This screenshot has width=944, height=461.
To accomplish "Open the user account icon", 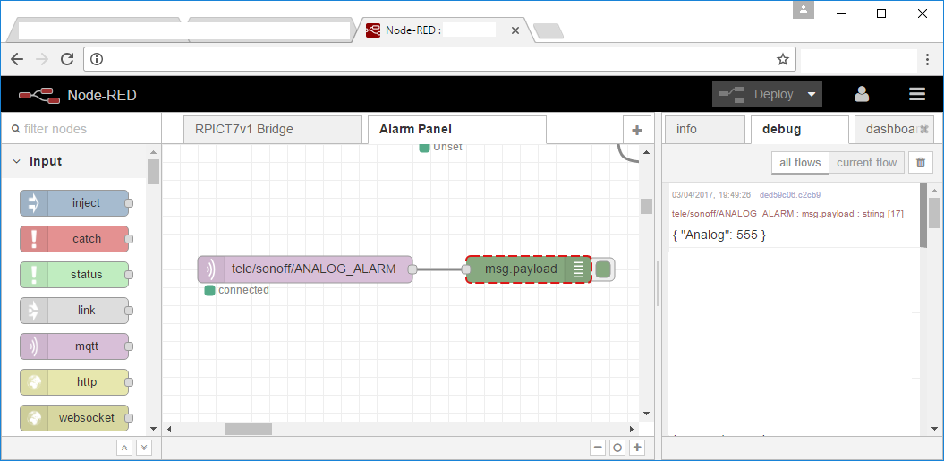I will coord(862,95).
